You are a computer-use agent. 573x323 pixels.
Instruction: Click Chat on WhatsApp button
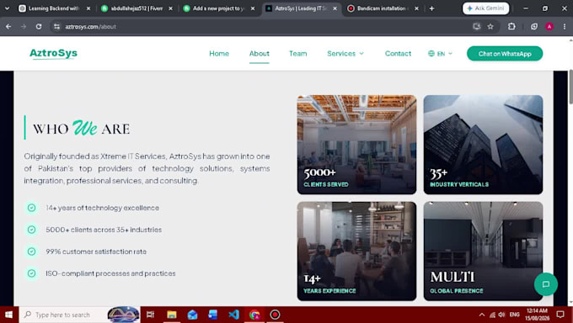tap(505, 54)
